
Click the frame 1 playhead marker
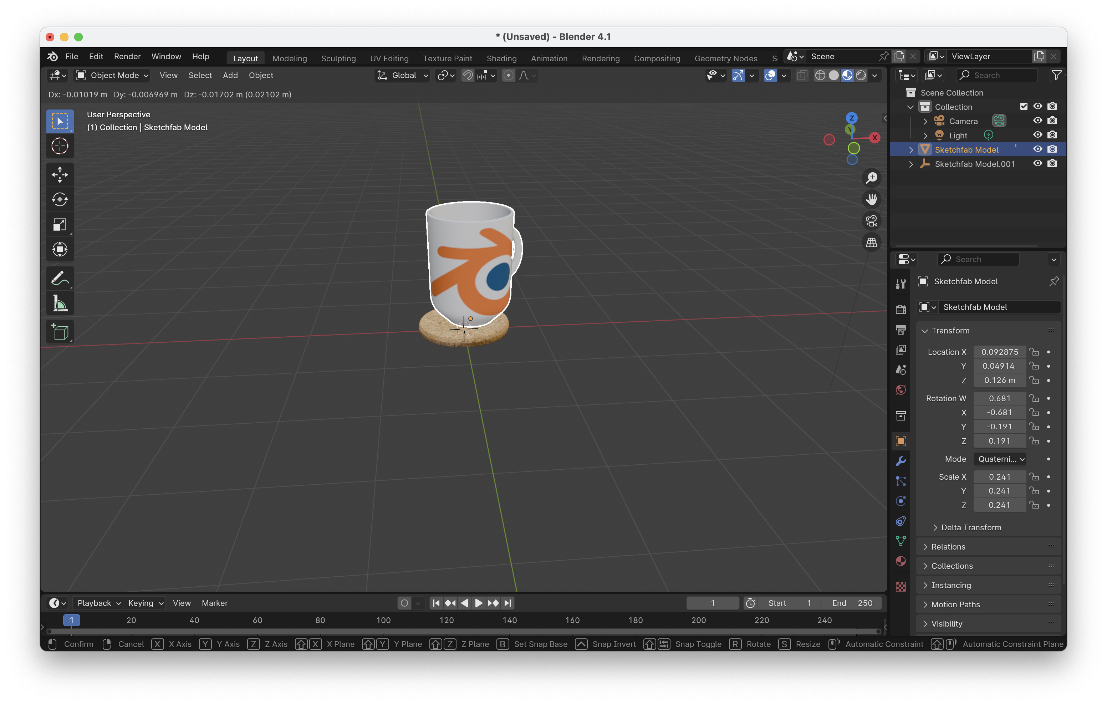[71, 620]
